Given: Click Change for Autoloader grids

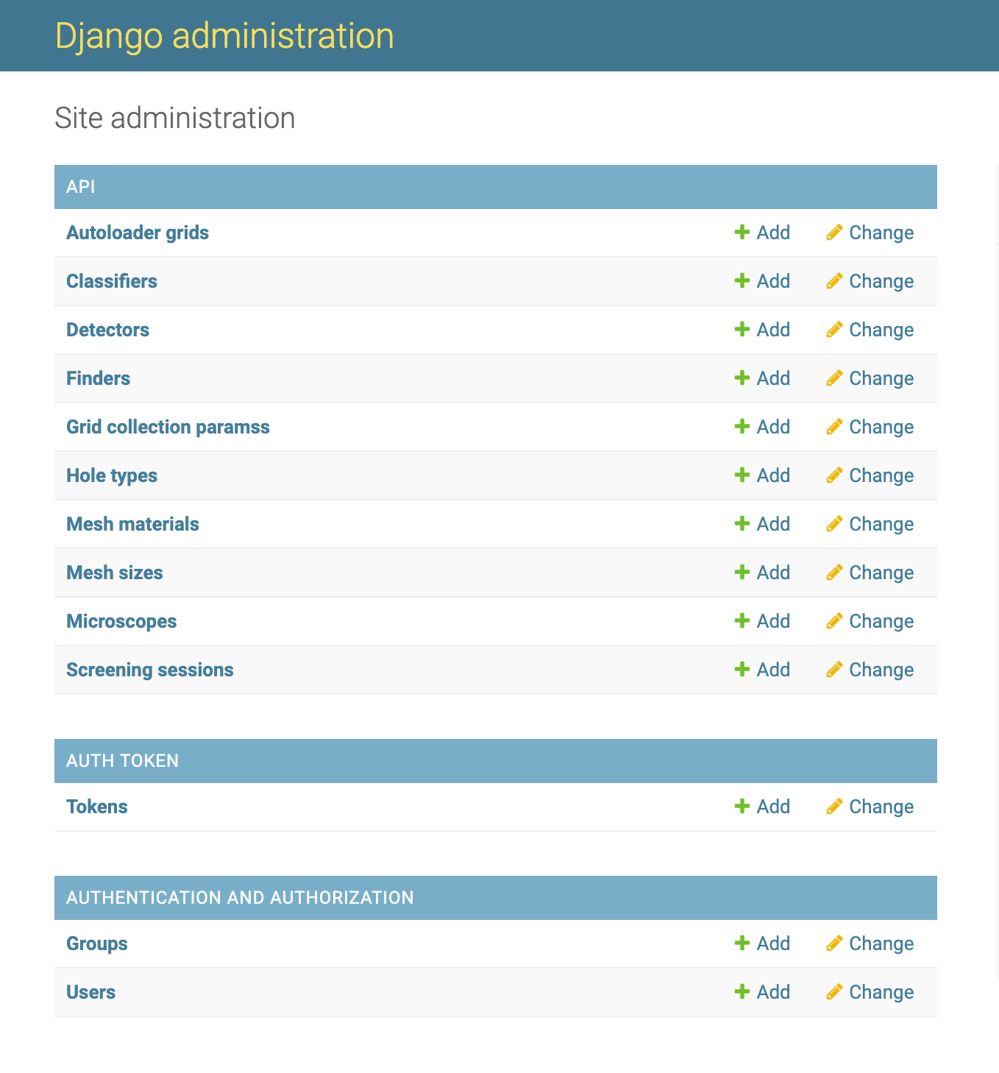Looking at the screenshot, I should pyautogui.click(x=870, y=233).
